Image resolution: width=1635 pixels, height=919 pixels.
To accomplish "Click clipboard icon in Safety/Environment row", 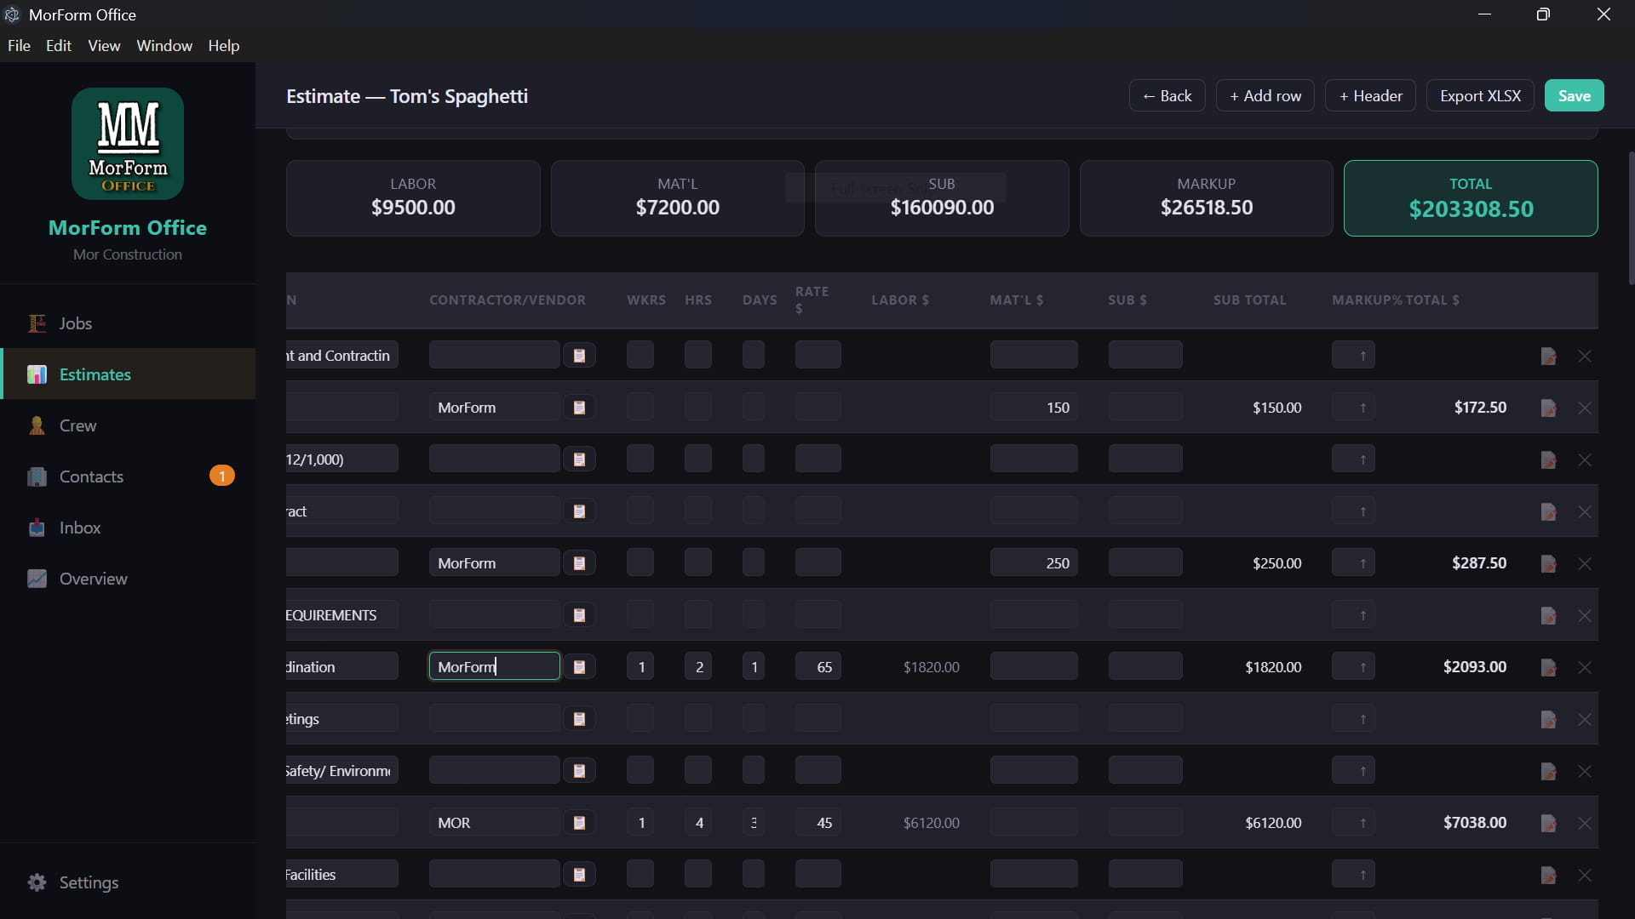I will pos(579,771).
